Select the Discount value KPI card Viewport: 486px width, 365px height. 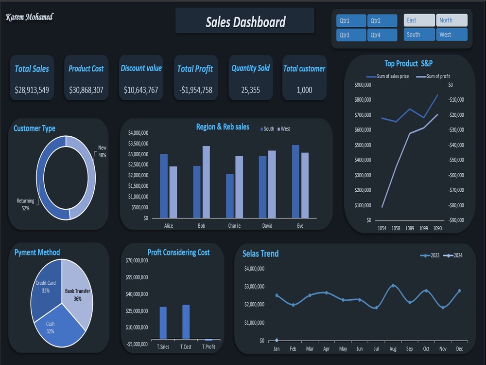(141, 77)
